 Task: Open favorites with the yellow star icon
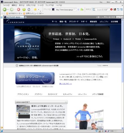click(35, 9)
